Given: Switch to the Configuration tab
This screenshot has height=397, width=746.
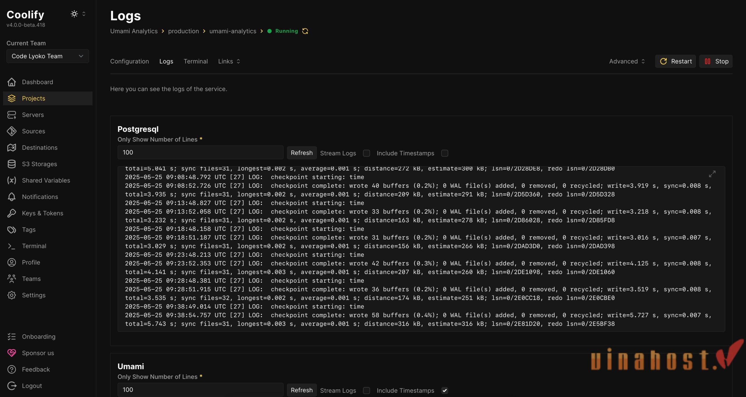Looking at the screenshot, I should (x=129, y=61).
